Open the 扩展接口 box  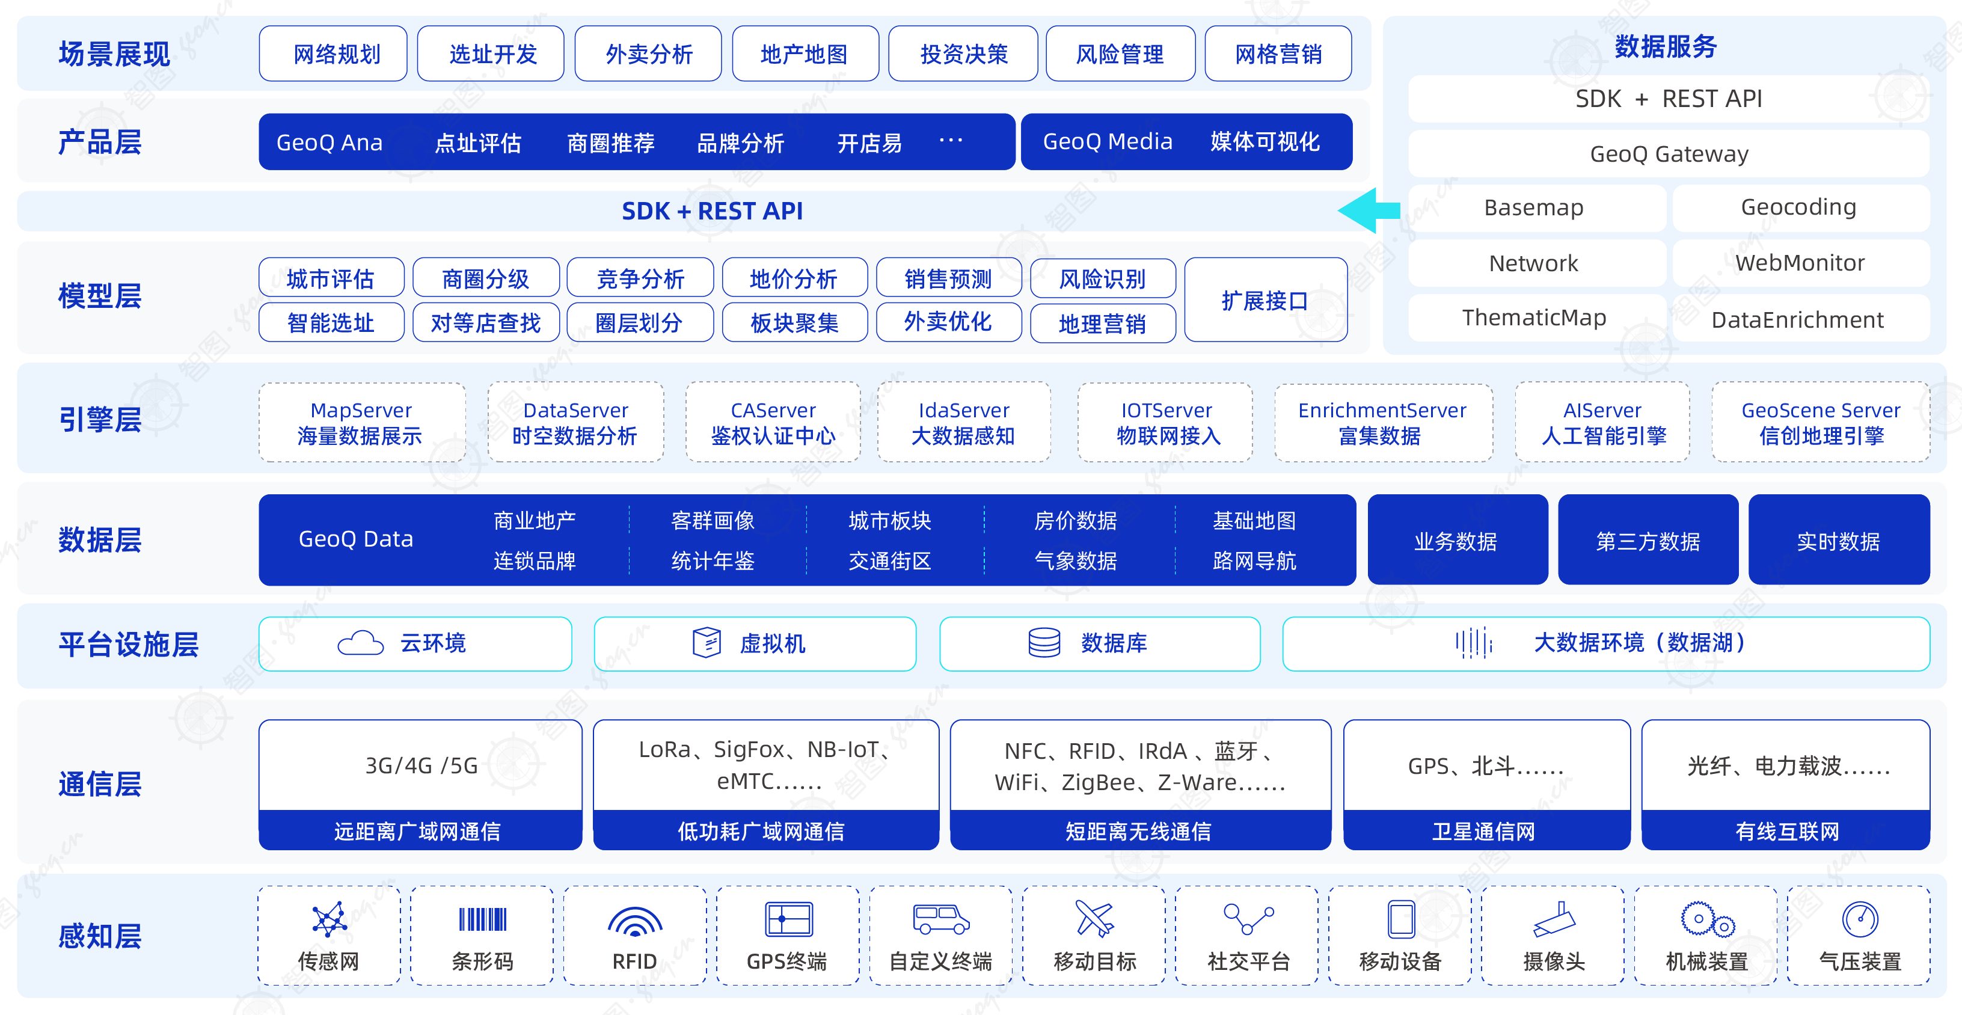point(1266,300)
